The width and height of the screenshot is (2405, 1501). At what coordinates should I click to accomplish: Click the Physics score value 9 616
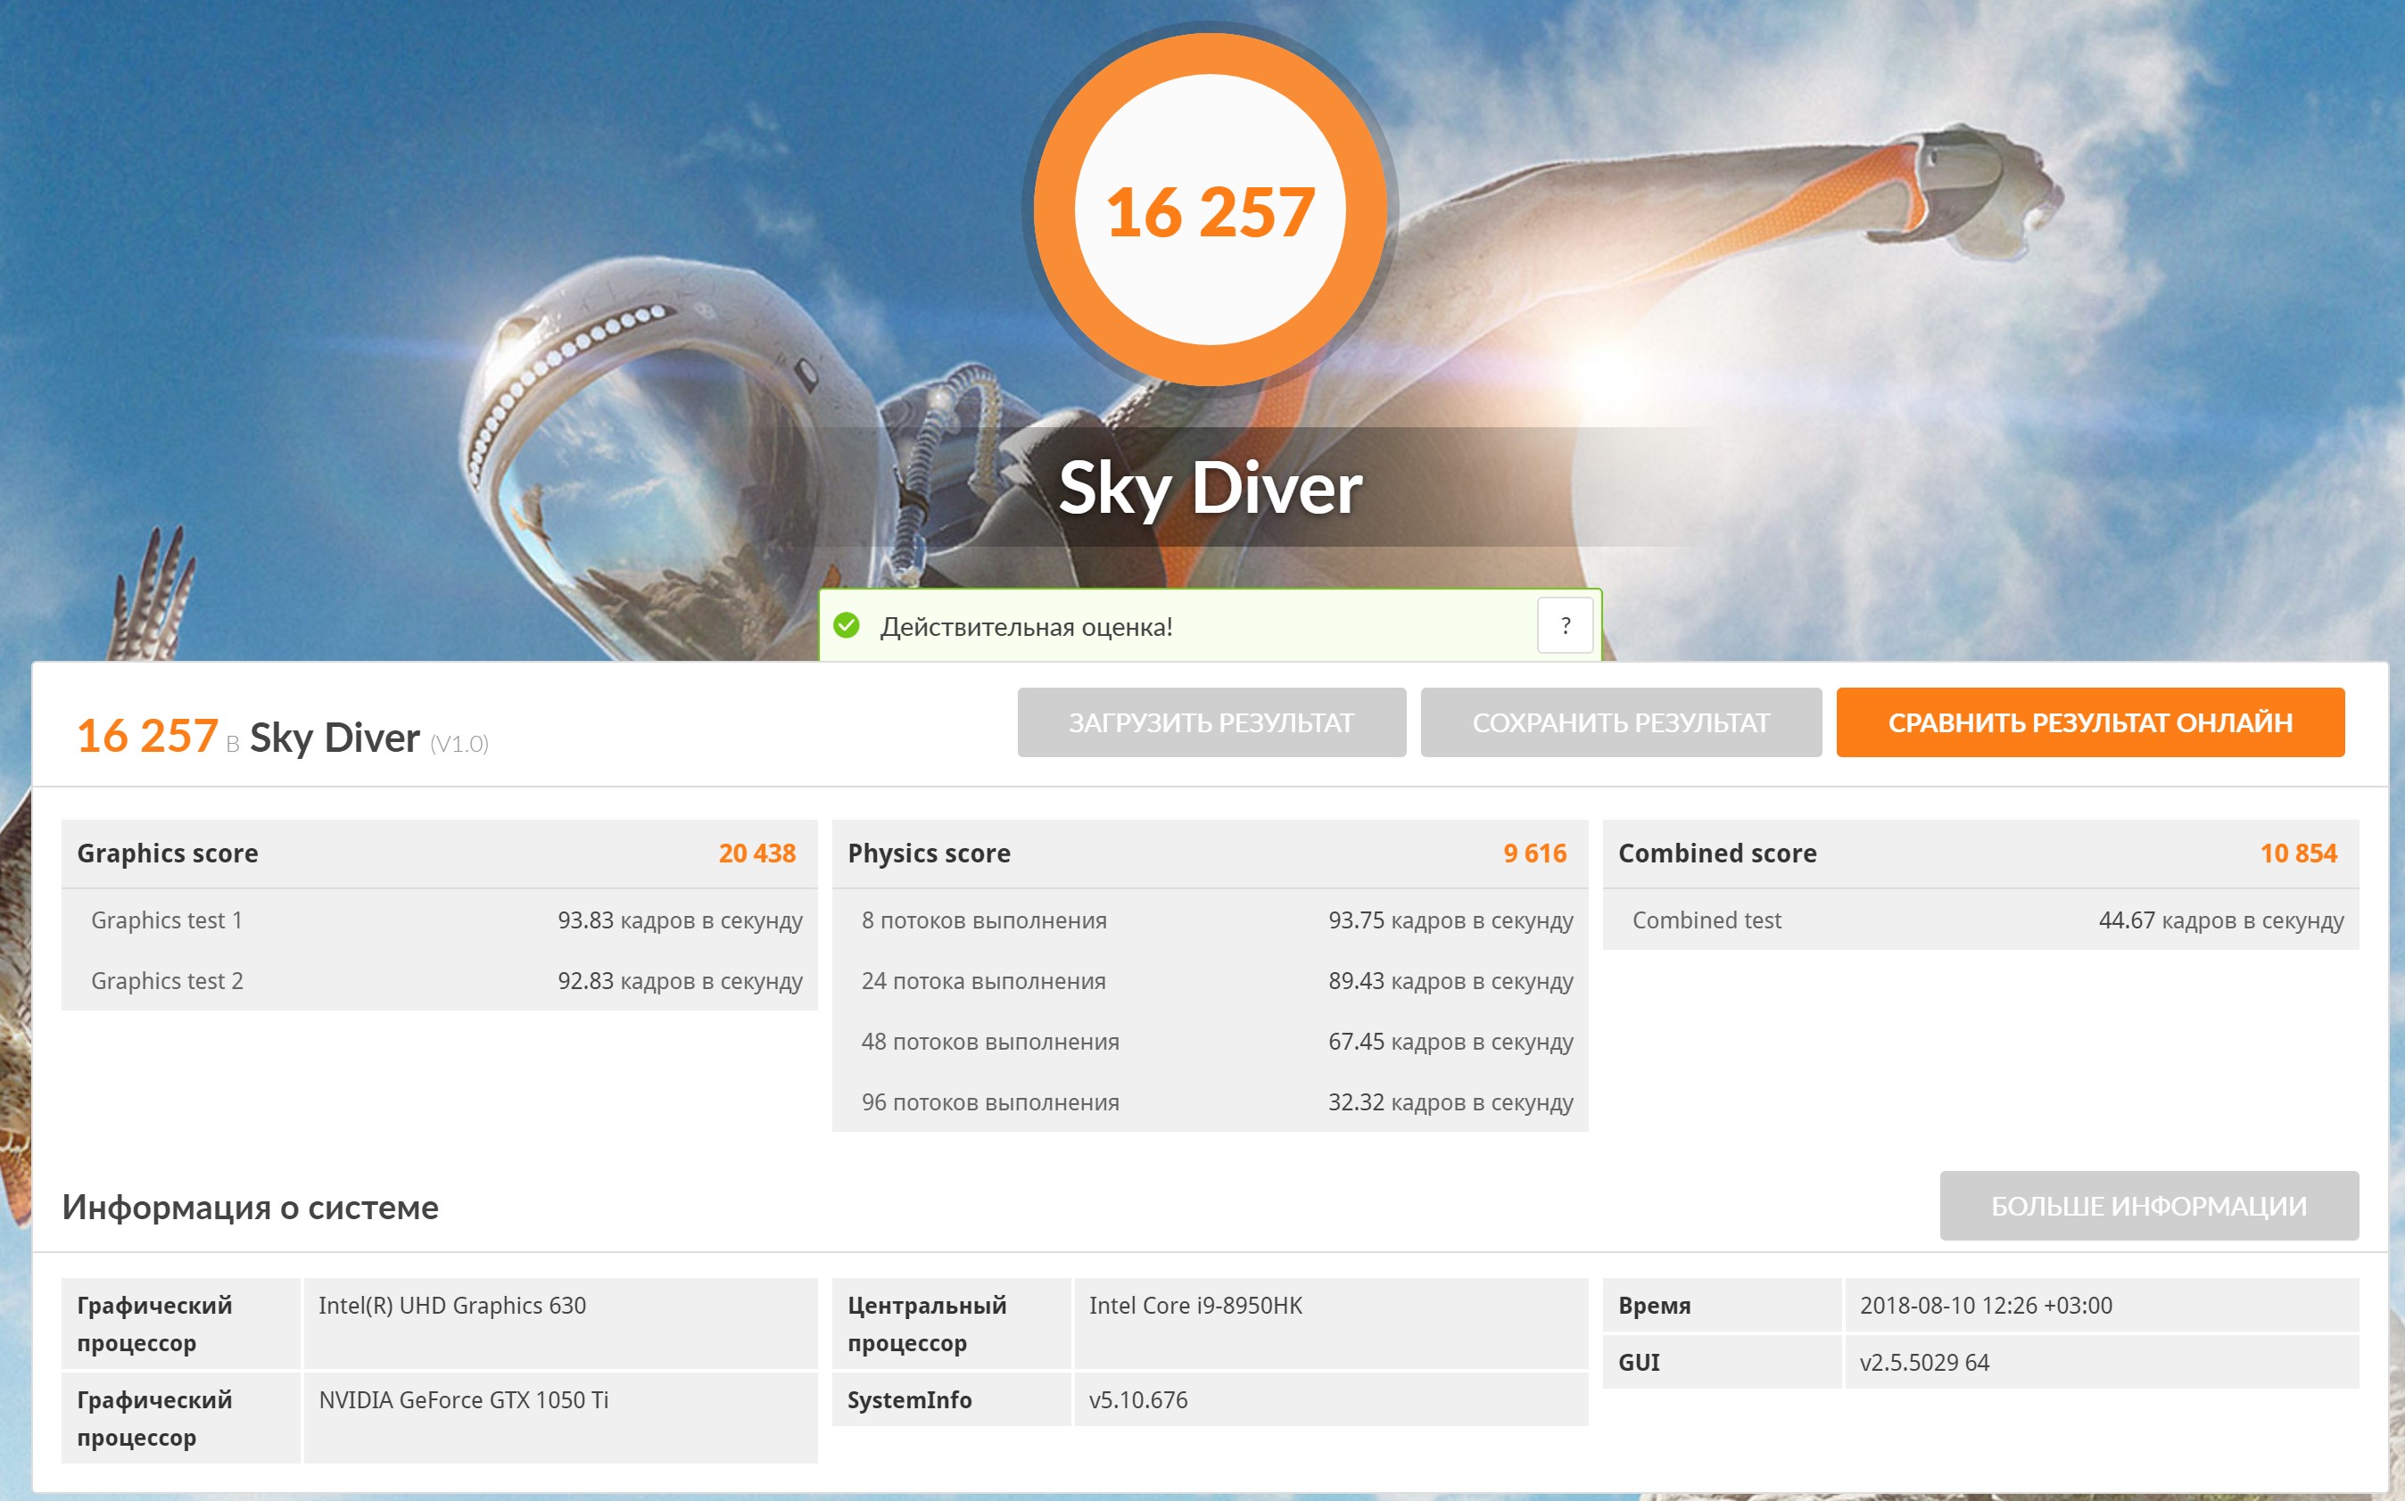[1535, 854]
